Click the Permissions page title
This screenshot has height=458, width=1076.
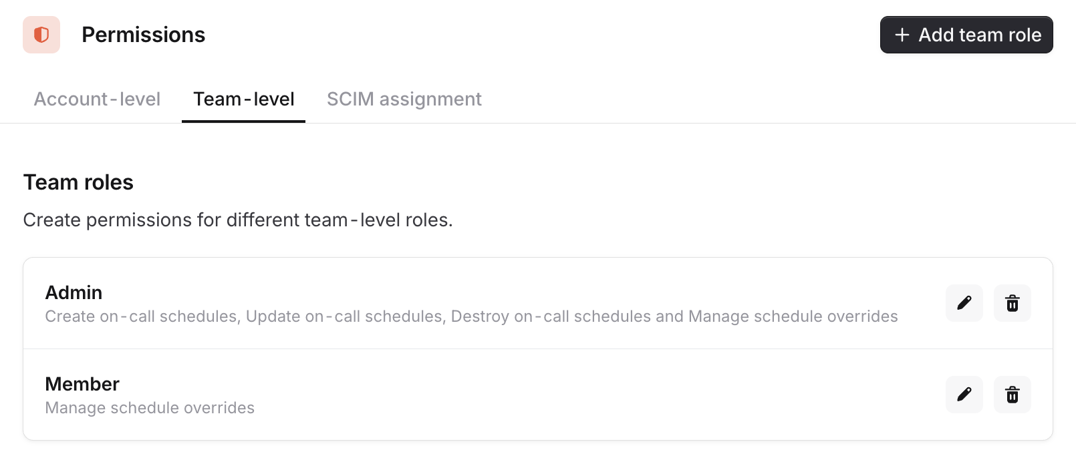tap(143, 35)
